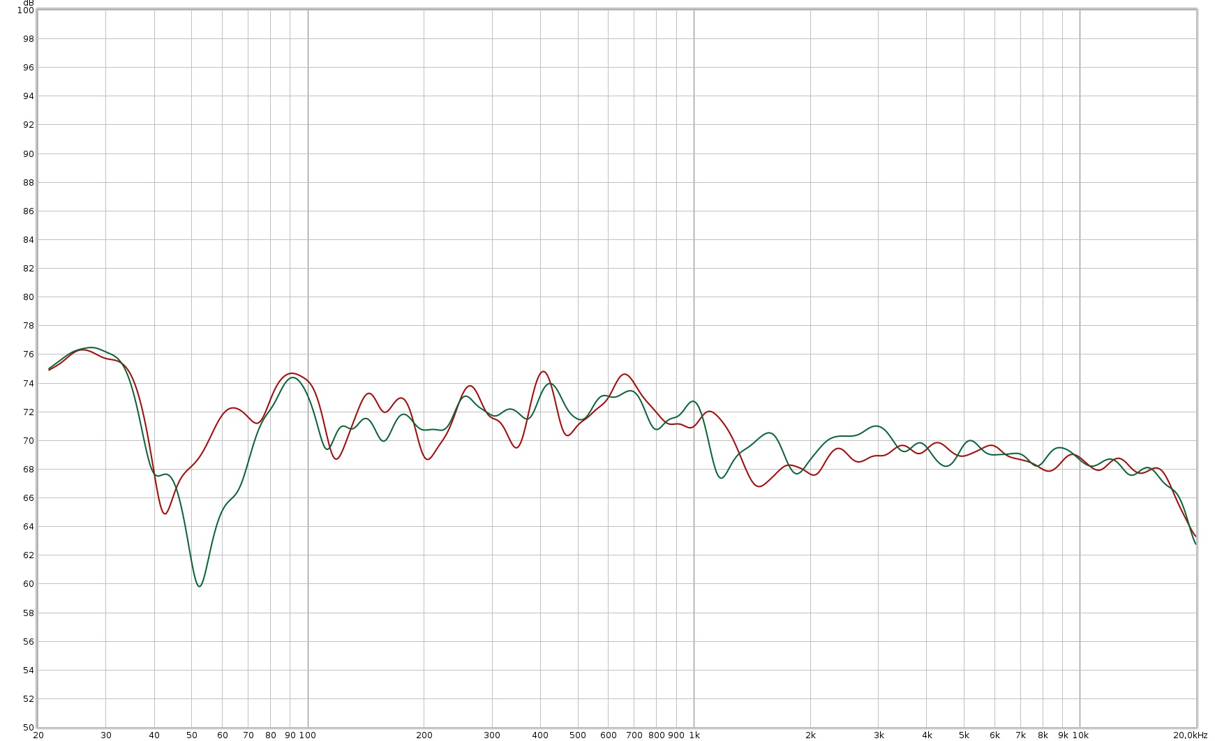The image size is (1215, 741).
Task: Select the 600 Hz frequency label
Action: 609,735
